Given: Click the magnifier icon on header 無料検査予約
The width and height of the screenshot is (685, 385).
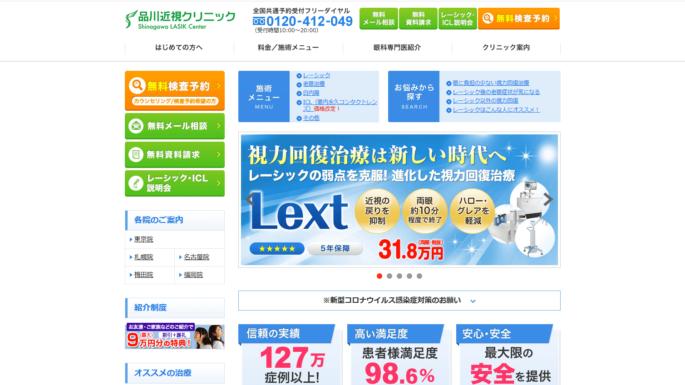Looking at the screenshot, I should (488, 18).
